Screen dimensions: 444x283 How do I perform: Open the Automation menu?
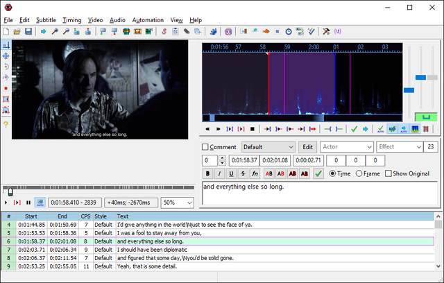(146, 20)
